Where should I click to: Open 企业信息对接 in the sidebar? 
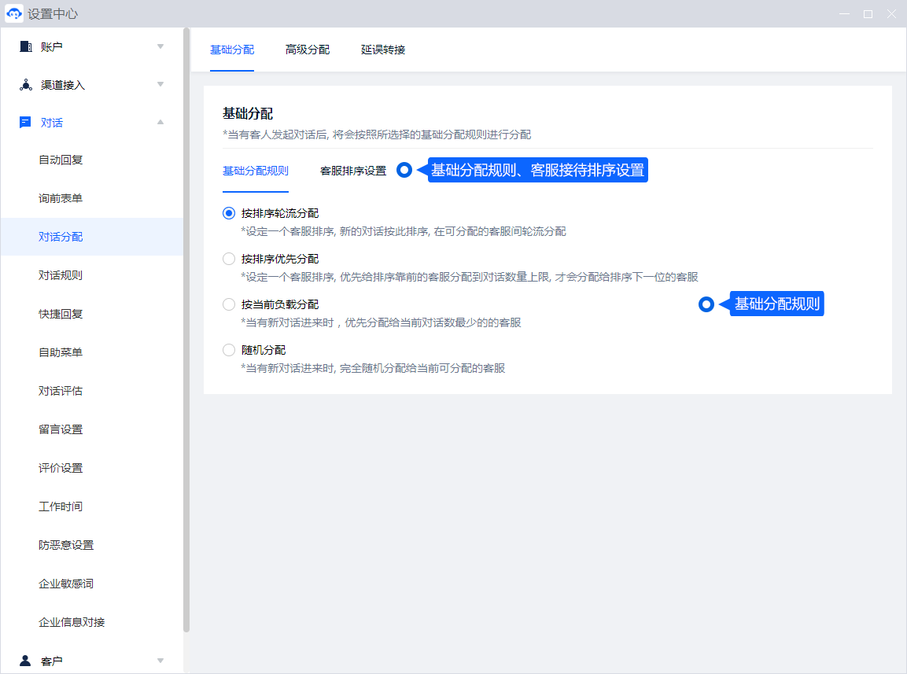pos(72,623)
